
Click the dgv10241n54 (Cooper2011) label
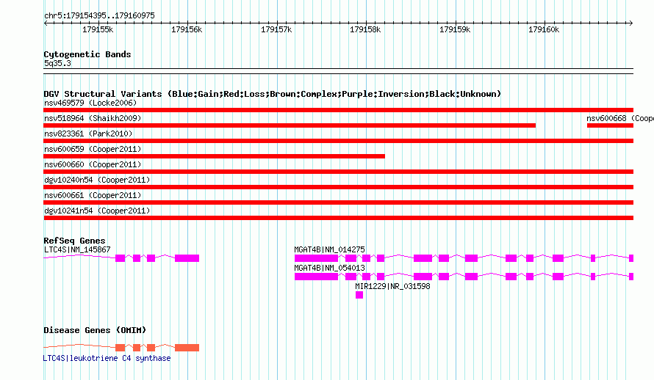tap(97, 211)
